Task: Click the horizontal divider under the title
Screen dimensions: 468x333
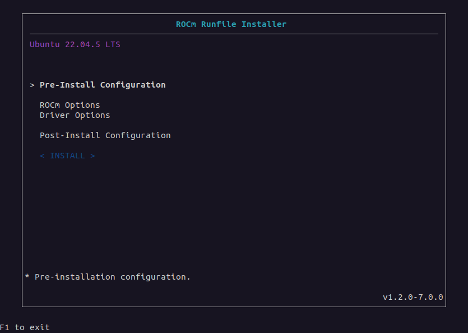Action: (234, 34)
